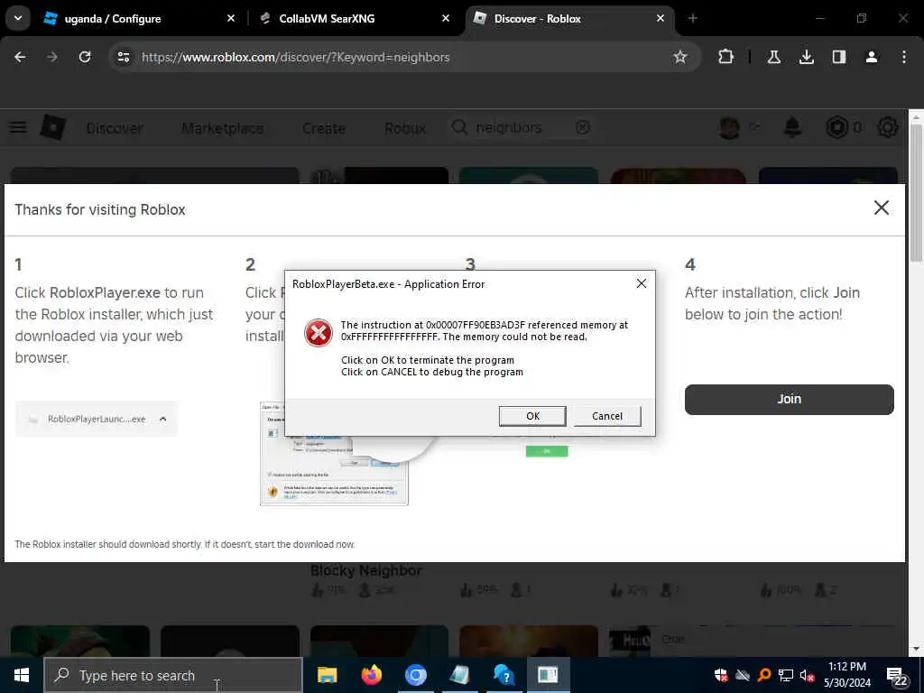Open the Marketplace menu item
The height and width of the screenshot is (693, 924).
[x=223, y=128]
